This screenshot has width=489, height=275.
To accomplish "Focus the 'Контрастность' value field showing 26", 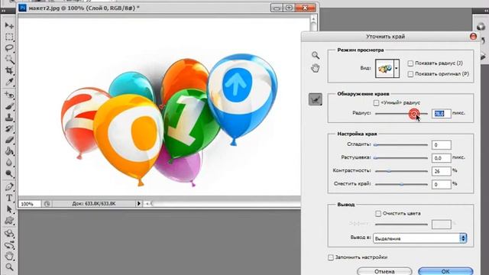I will pyautogui.click(x=442, y=171).
